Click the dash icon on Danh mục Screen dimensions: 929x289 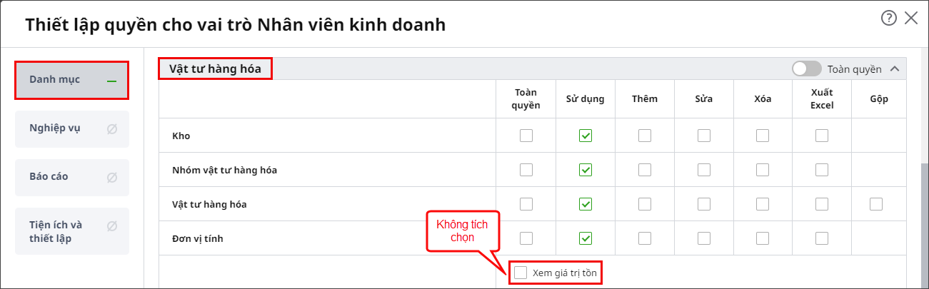point(111,81)
